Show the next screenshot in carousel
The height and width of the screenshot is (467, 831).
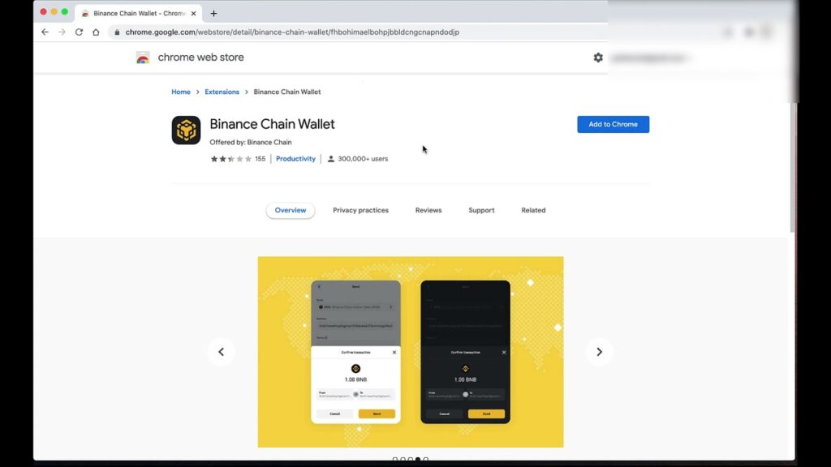600,352
